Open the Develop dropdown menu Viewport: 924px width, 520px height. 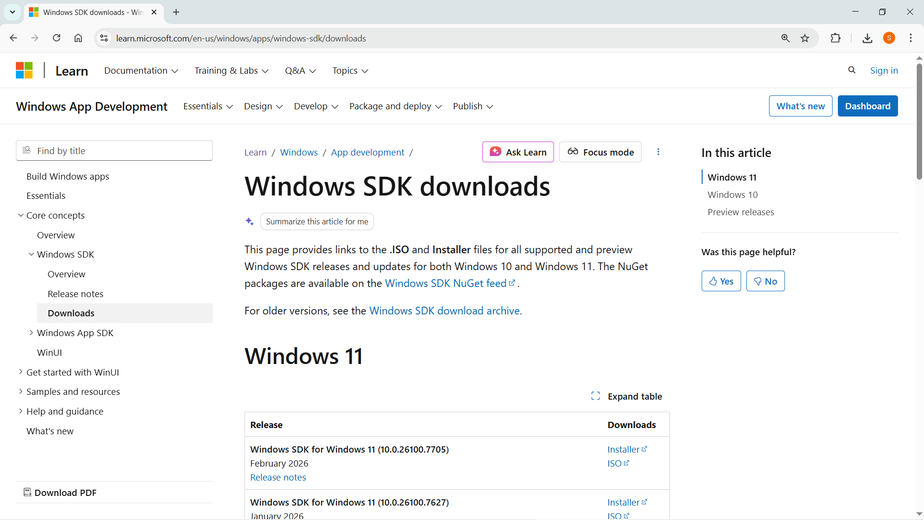[x=316, y=106]
